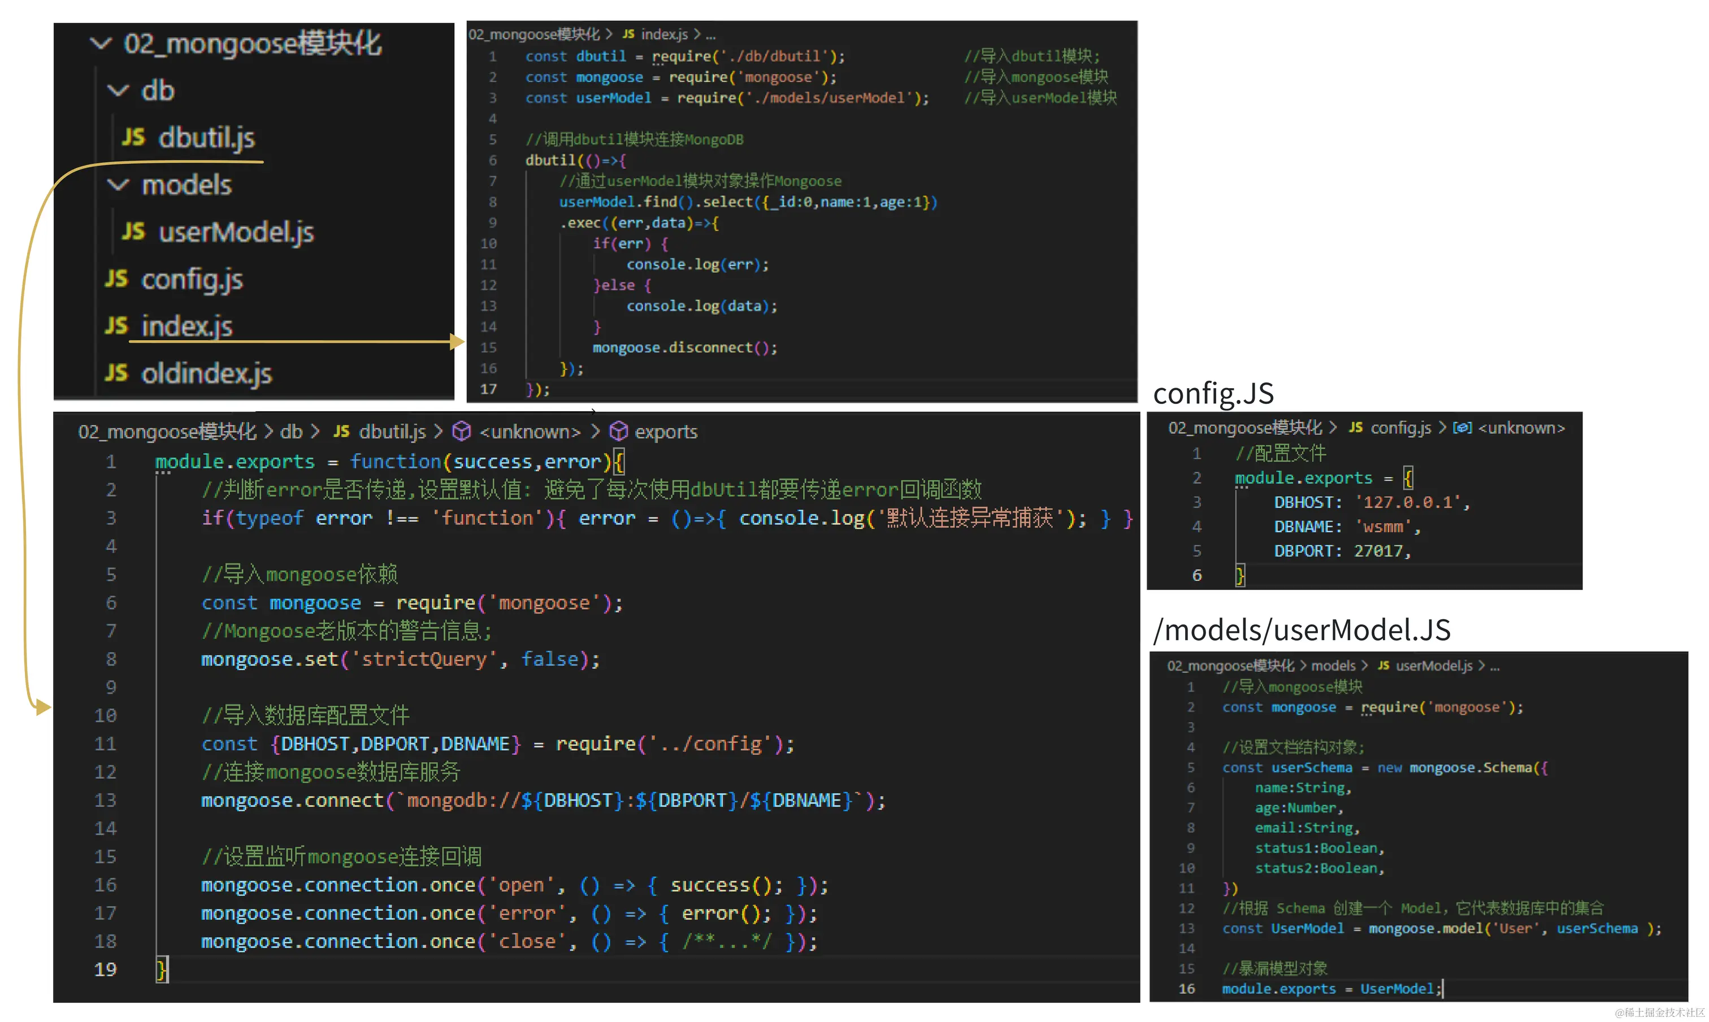Click the 'db' segment in the dbutil.js breadcrumb
The image size is (1709, 1022).
[x=290, y=431]
